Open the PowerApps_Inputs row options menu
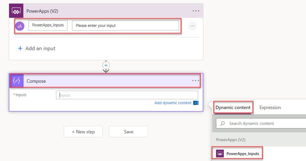Image resolution: width=306 pixels, height=161 pixels. point(192,26)
